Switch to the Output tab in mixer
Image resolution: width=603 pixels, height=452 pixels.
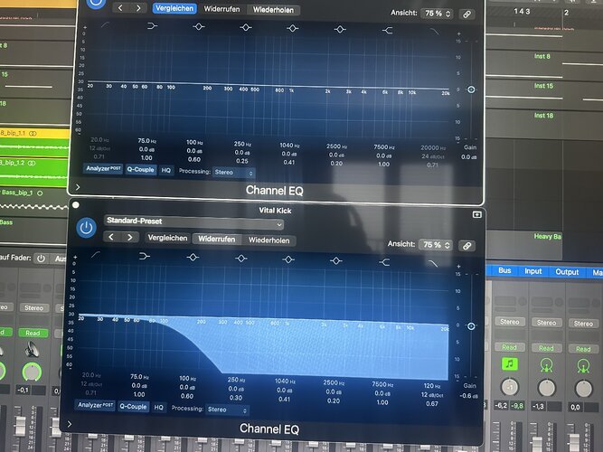click(567, 272)
